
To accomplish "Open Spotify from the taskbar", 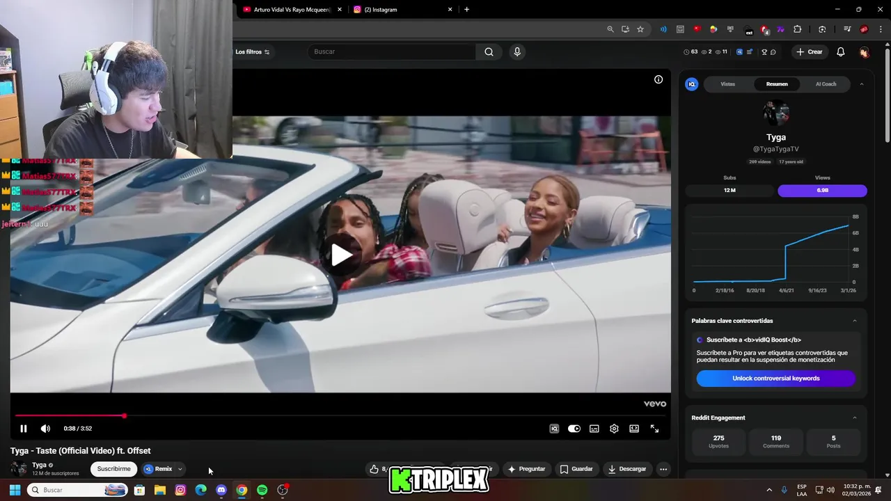I will coord(262,490).
